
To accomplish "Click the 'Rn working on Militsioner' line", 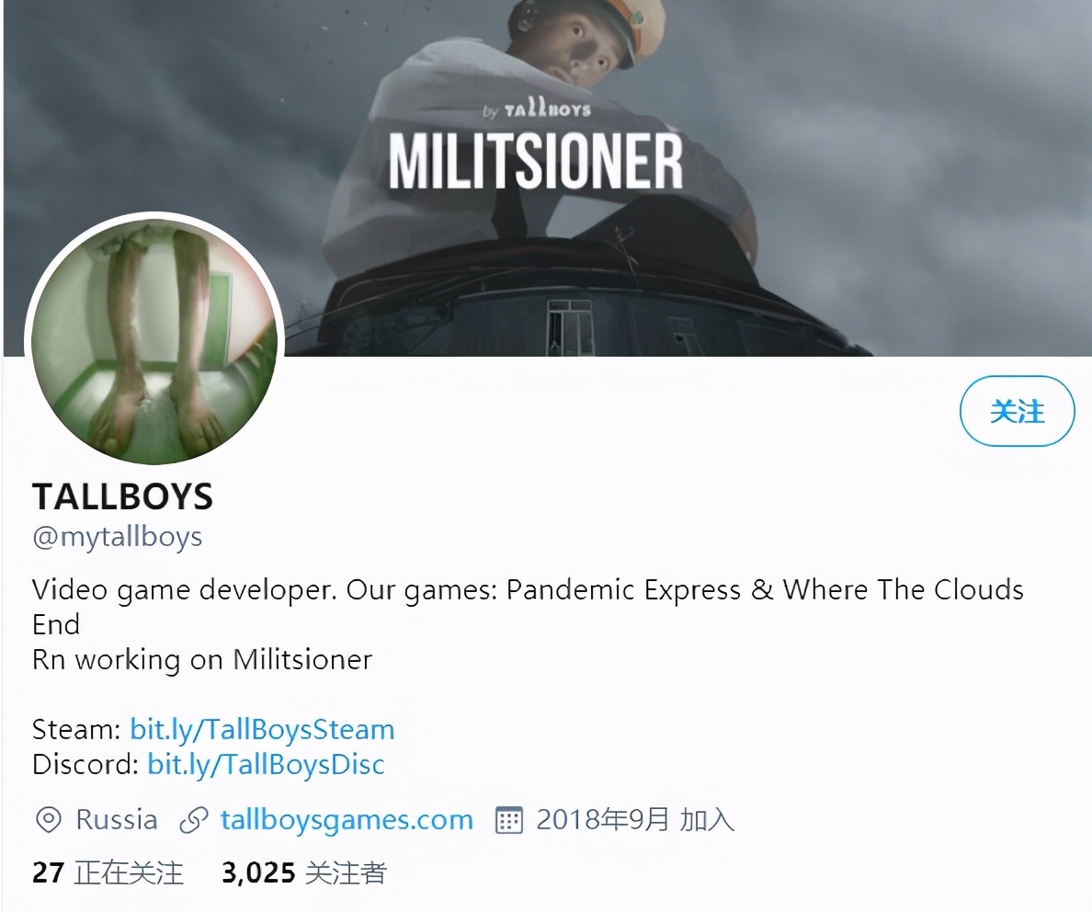I will 202,659.
